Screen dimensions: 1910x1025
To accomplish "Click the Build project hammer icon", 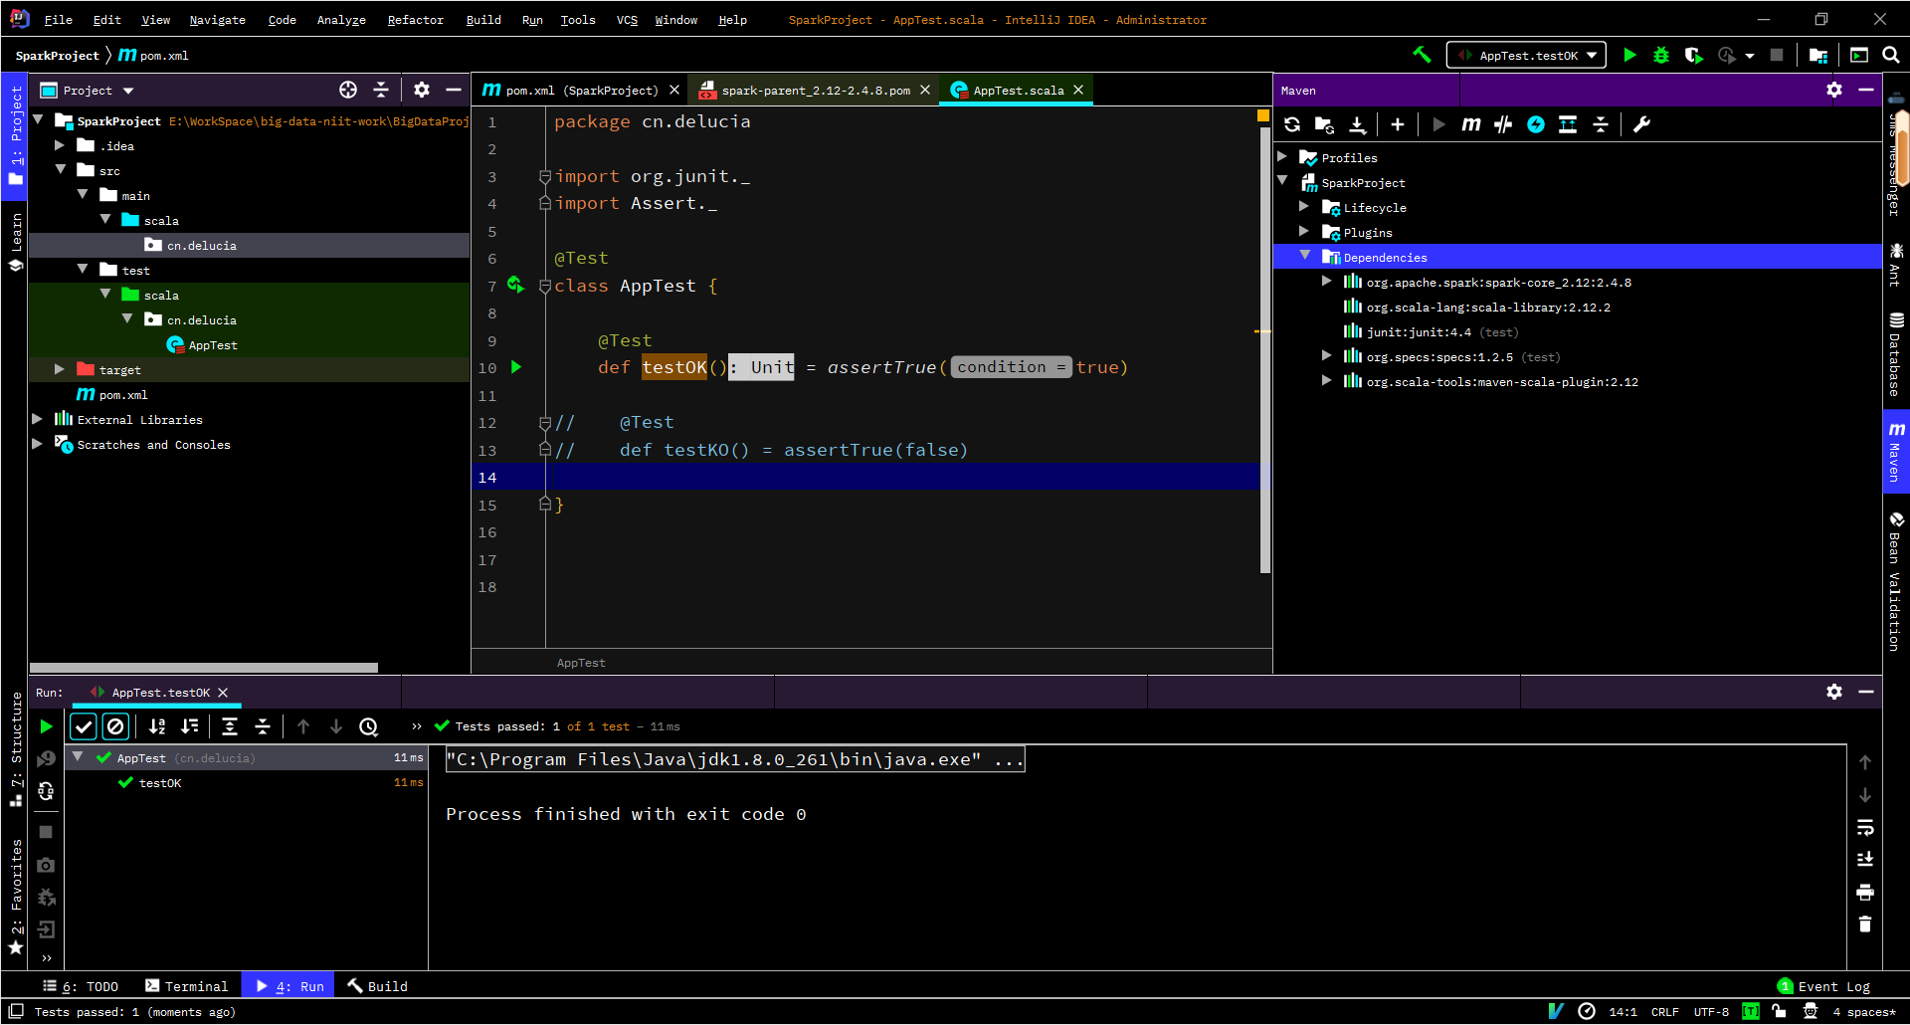I will [1422, 55].
